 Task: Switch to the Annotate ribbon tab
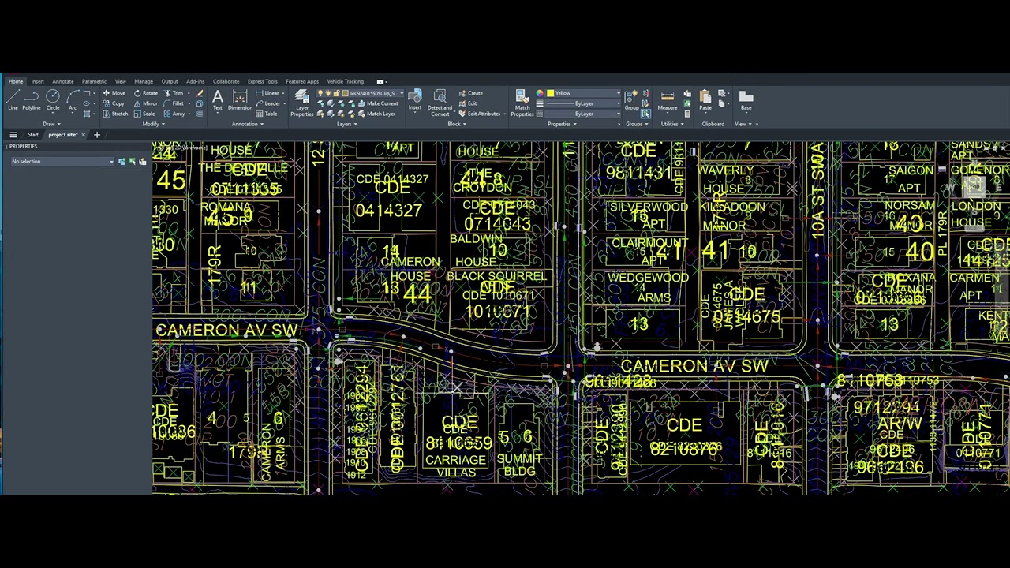tap(63, 81)
